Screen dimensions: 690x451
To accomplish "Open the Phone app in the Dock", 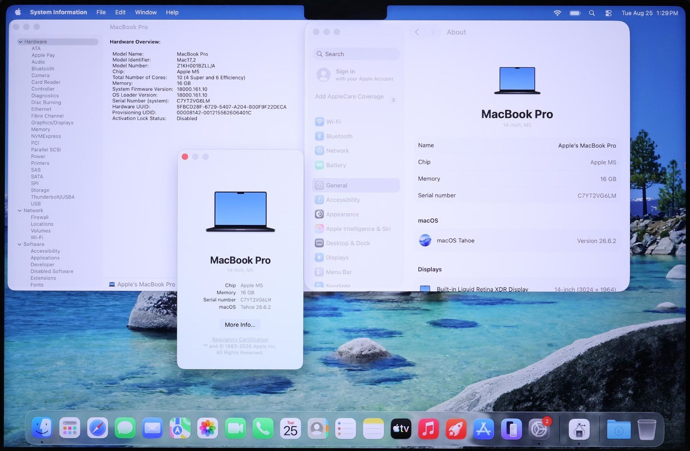I will [263, 428].
